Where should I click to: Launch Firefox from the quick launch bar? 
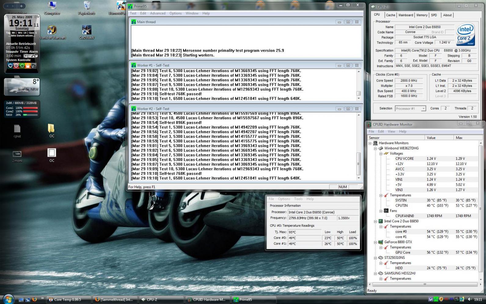[35, 299]
